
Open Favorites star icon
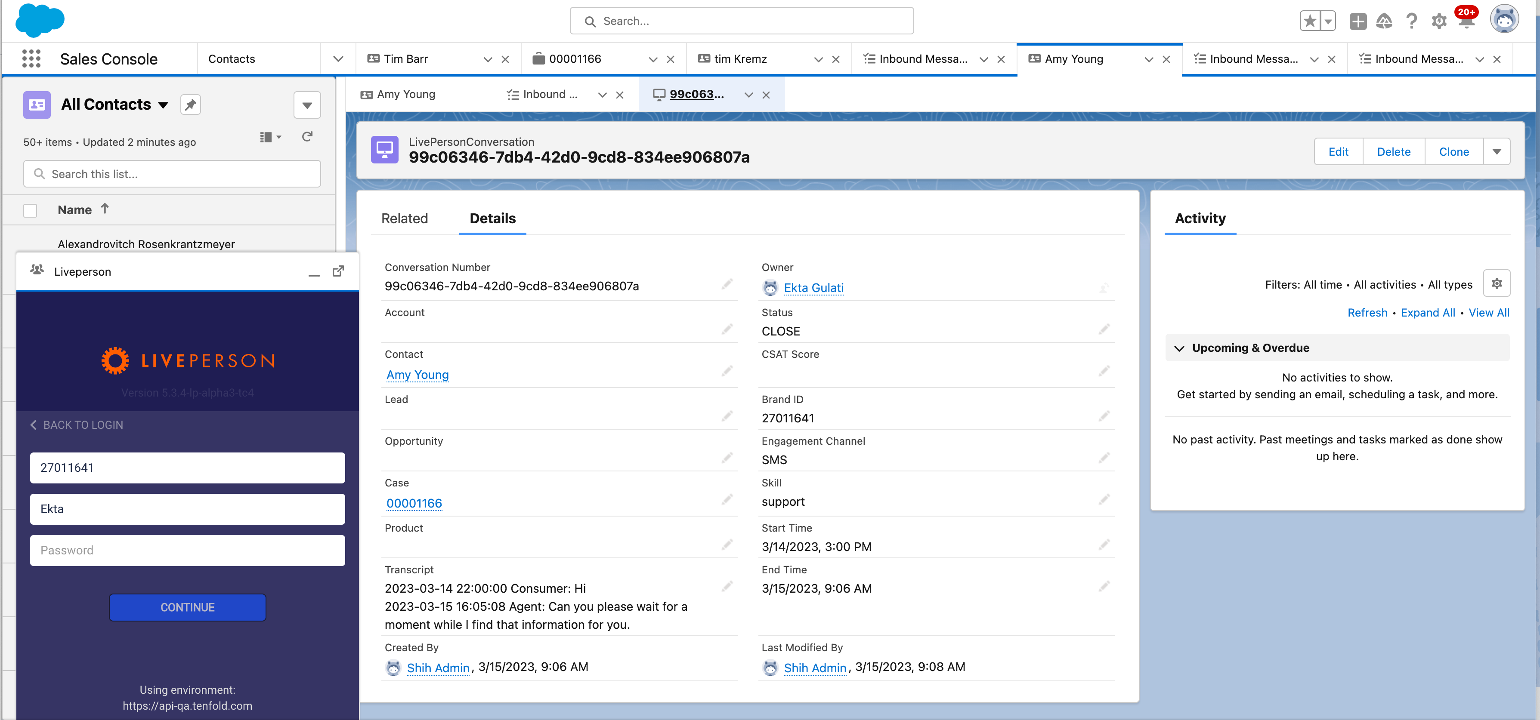[1309, 22]
